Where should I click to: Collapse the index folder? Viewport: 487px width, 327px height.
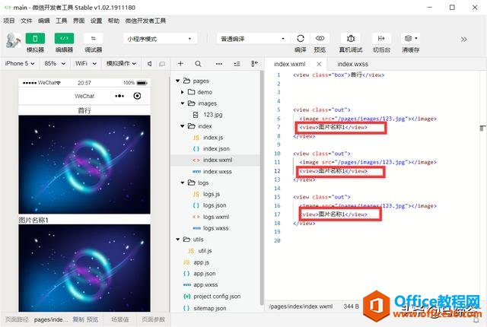point(183,126)
